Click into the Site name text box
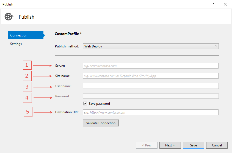232x153 pixels. (151, 76)
